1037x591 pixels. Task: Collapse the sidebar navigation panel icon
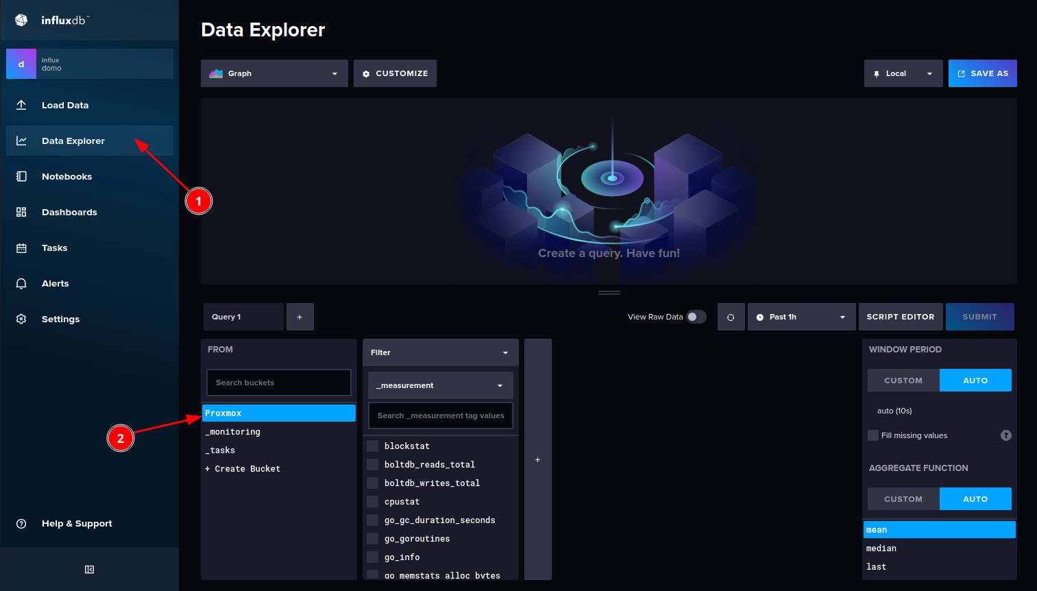coord(89,569)
